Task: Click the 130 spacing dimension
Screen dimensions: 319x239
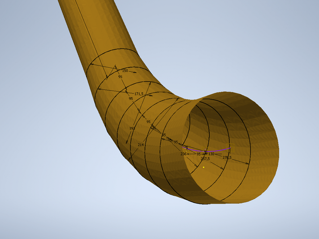Action: click(x=211, y=154)
